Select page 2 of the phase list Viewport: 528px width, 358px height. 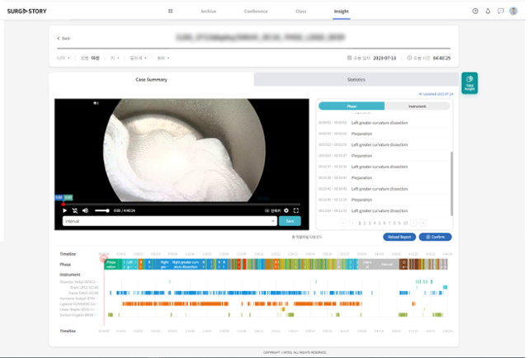pyautogui.click(x=365, y=223)
